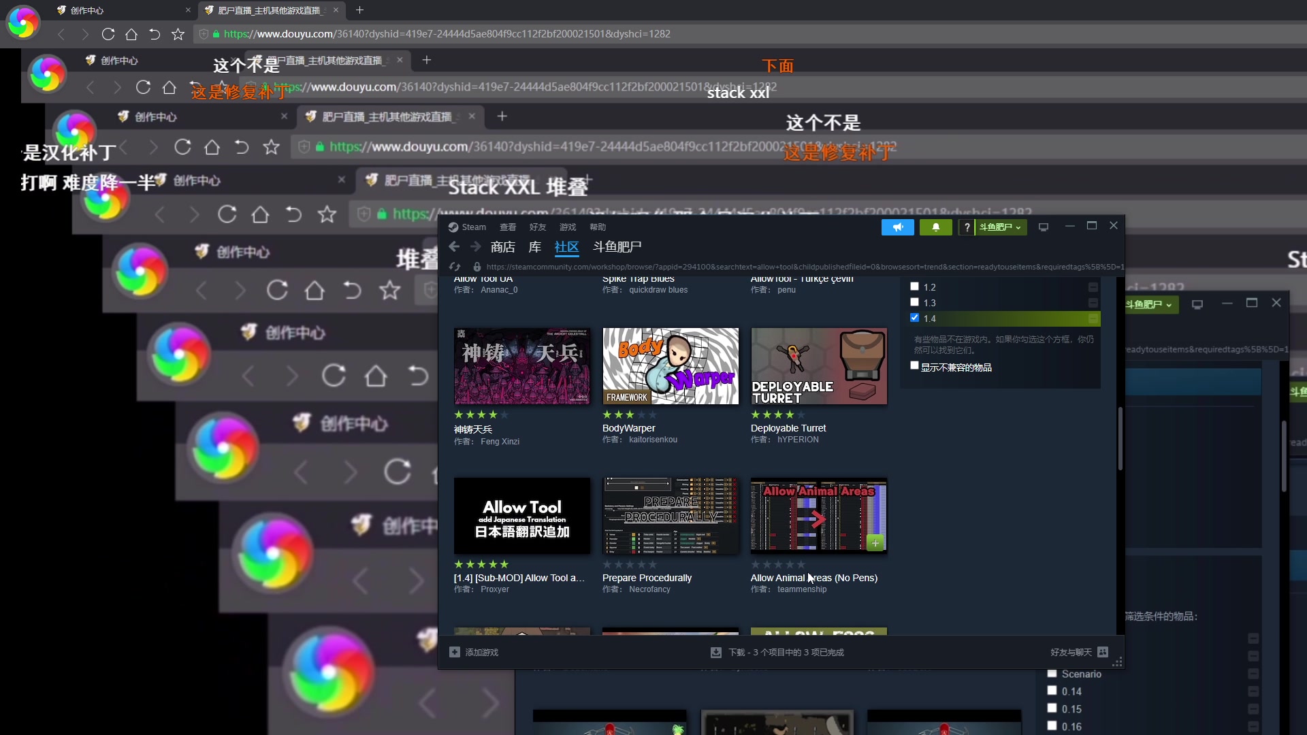
Task: Open the 游戏 menu in Steam
Action: (x=568, y=227)
